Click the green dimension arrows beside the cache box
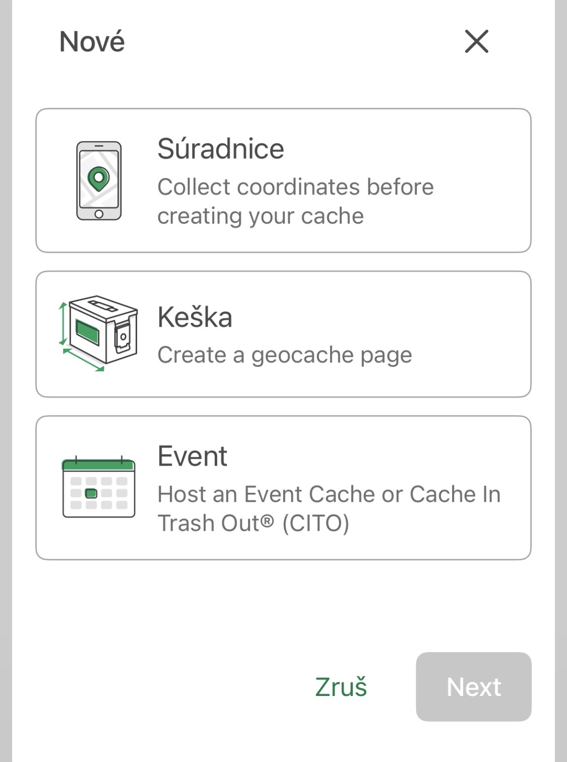This screenshot has width=567, height=762. [x=63, y=324]
